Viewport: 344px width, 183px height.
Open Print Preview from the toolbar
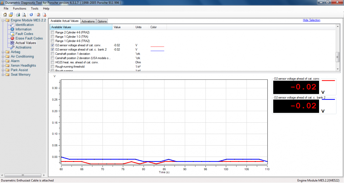coord(24,15)
